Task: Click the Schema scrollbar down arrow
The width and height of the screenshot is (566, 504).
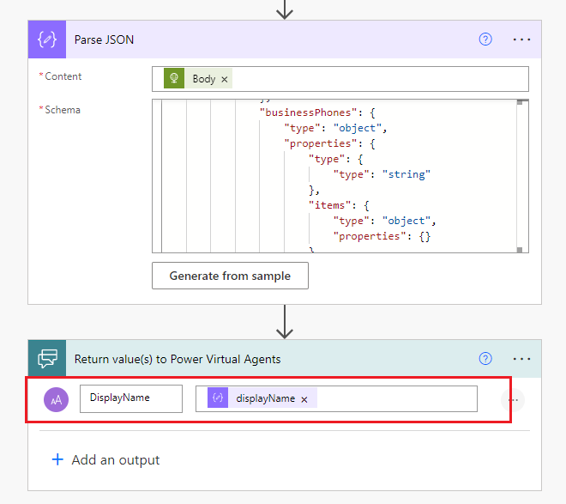Action: 521,248
